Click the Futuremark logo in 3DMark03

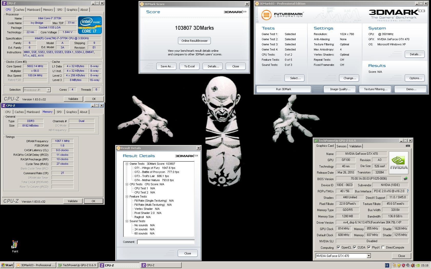[x=282, y=15]
